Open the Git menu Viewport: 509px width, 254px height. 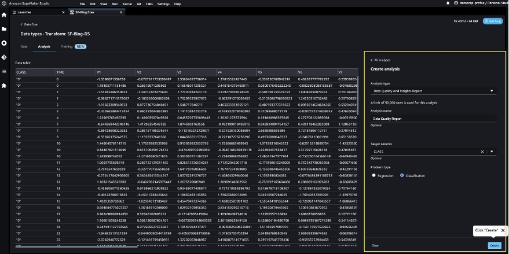139,4
